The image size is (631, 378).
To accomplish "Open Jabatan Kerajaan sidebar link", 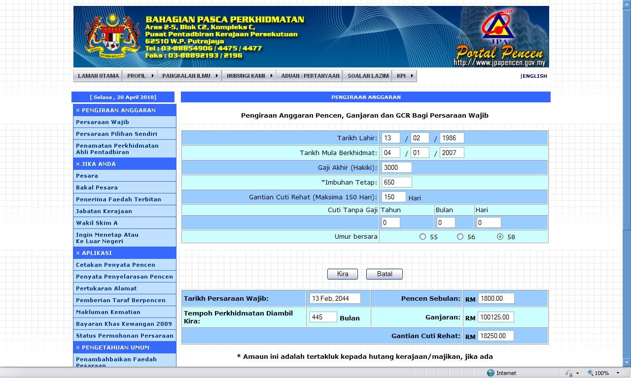I will point(104,211).
